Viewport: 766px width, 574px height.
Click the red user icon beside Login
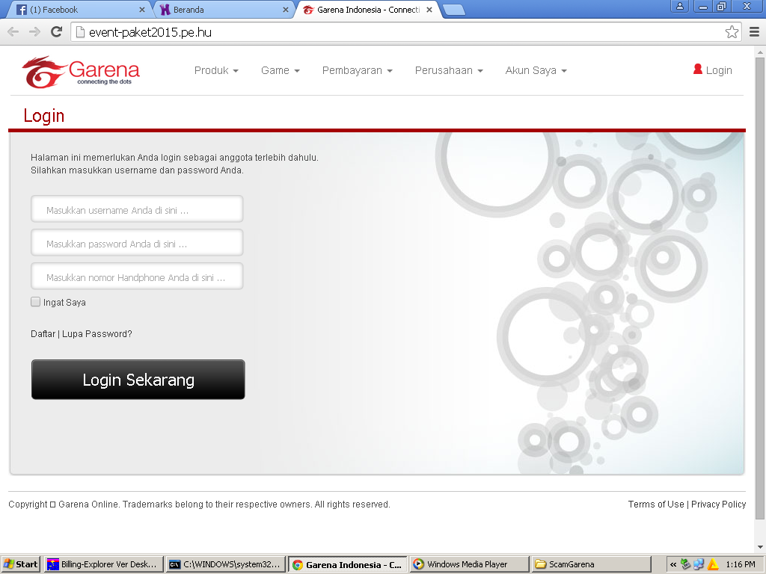698,70
